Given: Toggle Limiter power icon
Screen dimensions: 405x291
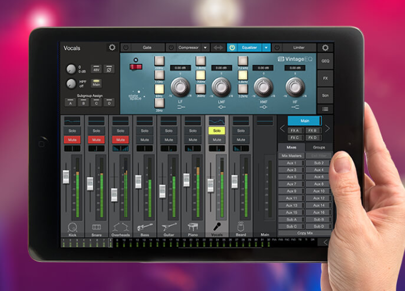Looking at the screenshot, I should point(277,48).
